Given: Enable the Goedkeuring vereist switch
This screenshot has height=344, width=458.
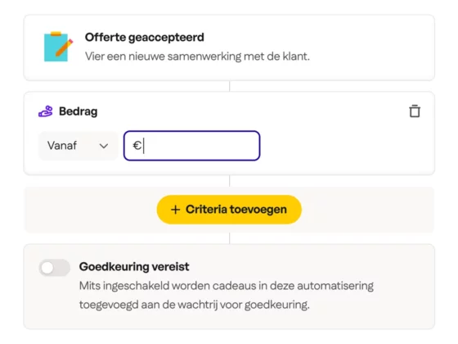Looking at the screenshot, I should 54,267.
